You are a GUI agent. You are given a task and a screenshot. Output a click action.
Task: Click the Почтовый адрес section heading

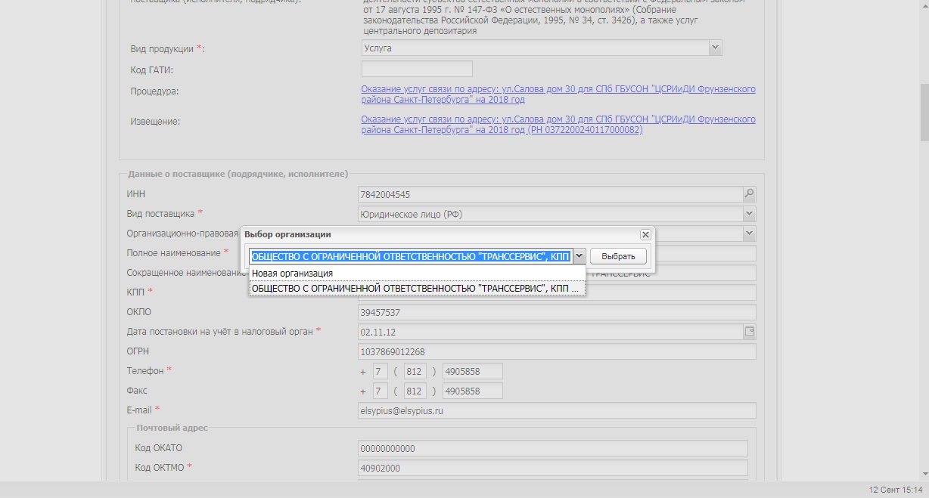click(x=172, y=428)
